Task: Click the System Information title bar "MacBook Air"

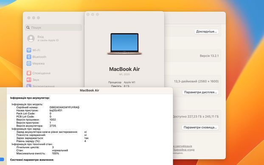Action: (x=90, y=90)
